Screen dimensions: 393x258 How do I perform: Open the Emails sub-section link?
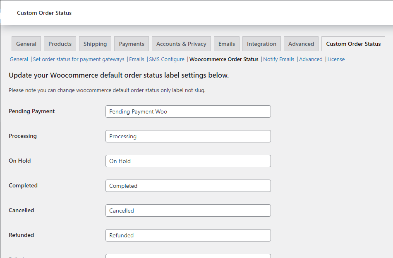[x=137, y=59]
